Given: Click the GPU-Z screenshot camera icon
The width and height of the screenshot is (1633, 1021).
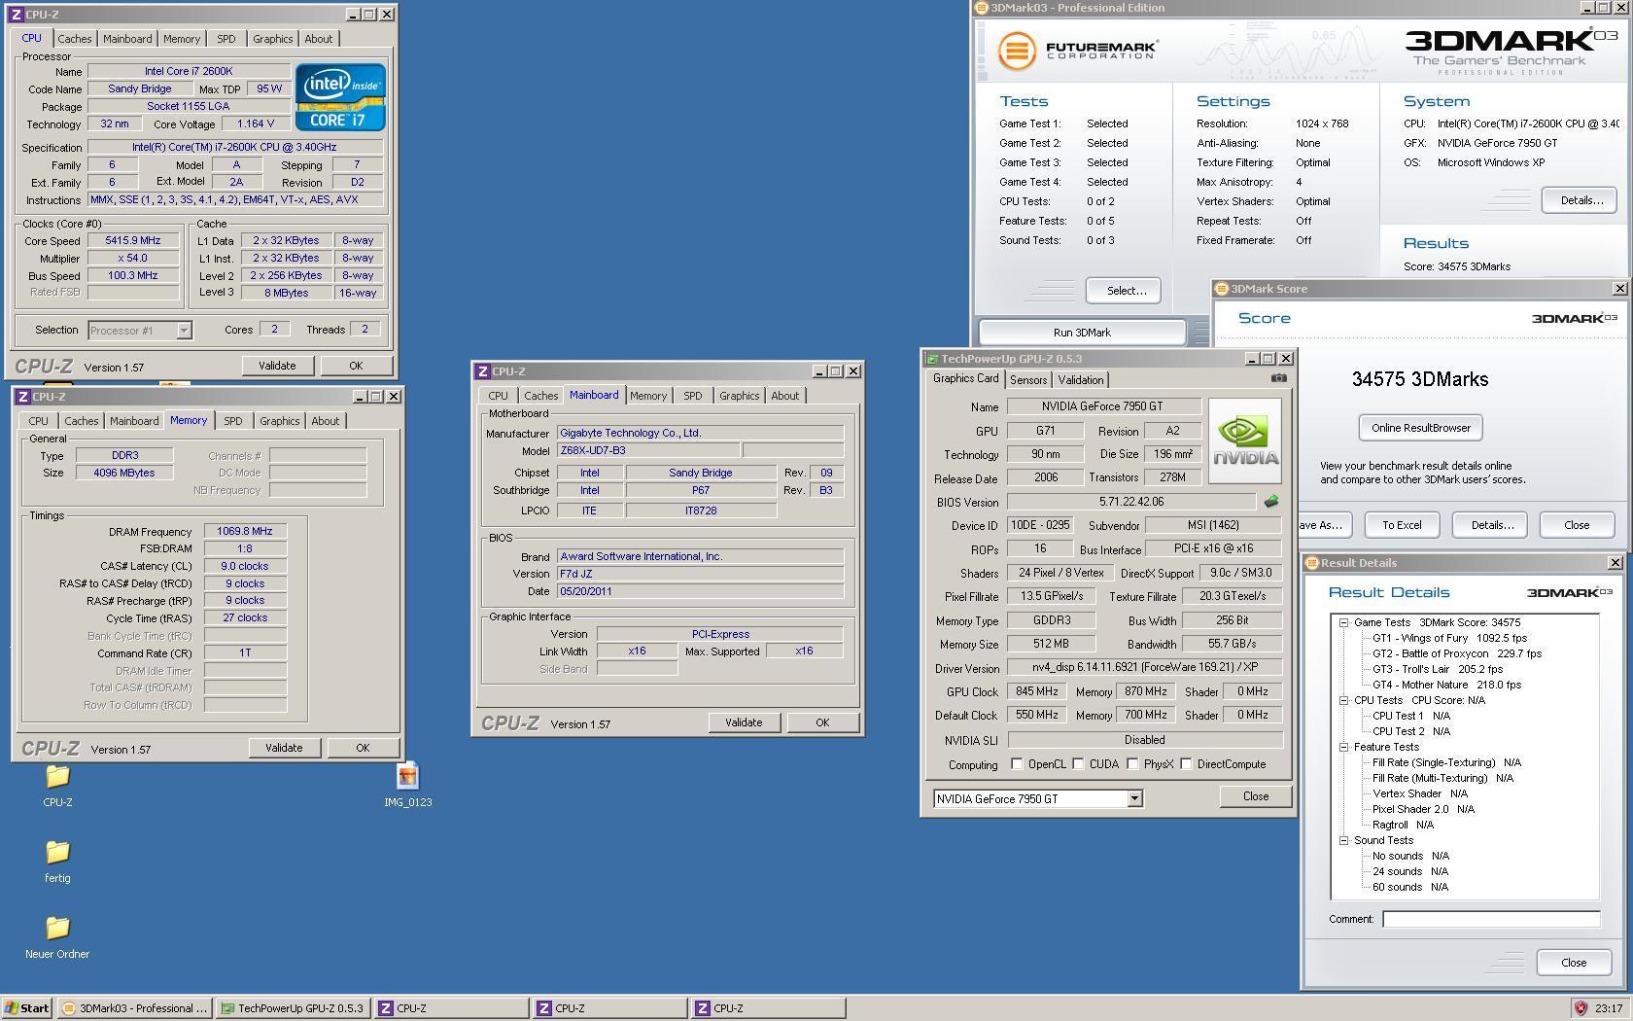Looking at the screenshot, I should tap(1279, 378).
